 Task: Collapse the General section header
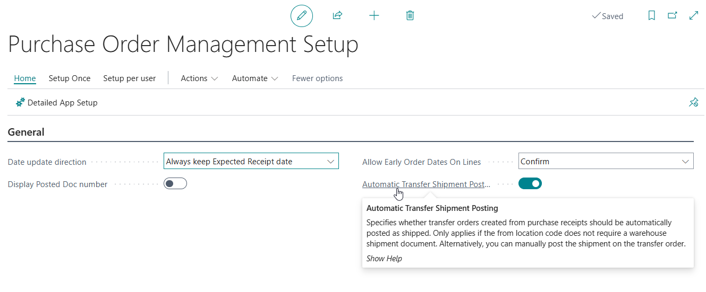click(x=26, y=132)
